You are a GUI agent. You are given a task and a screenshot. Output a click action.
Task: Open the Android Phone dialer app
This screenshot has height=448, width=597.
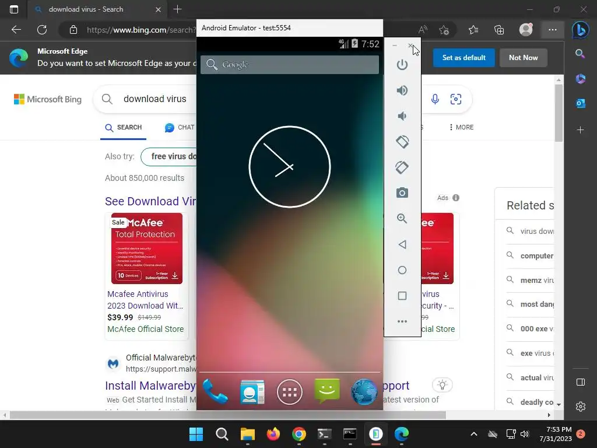pos(215,391)
